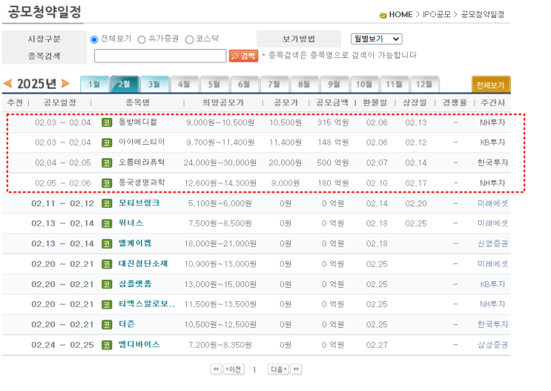
Task: Switch to the 12월 tab
Action: click(x=424, y=85)
